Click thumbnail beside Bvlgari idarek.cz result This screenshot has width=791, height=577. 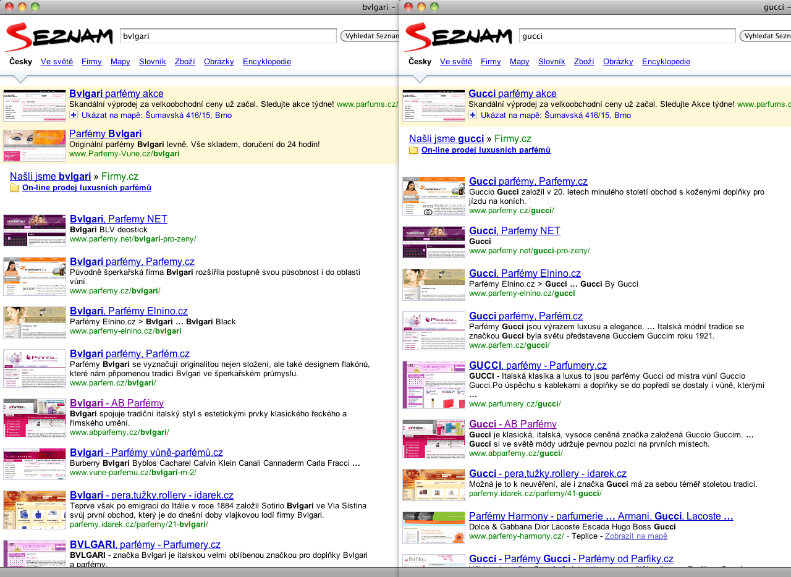35,510
